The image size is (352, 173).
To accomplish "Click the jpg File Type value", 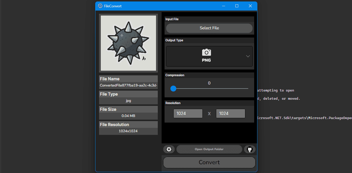I will pos(128,101).
